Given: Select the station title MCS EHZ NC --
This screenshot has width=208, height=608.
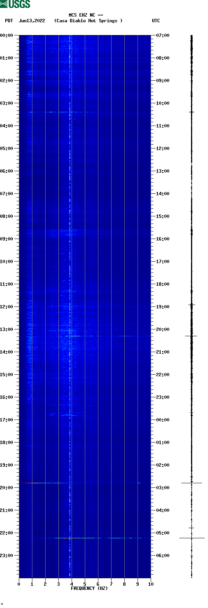Looking at the screenshot, I should click(x=86, y=15).
